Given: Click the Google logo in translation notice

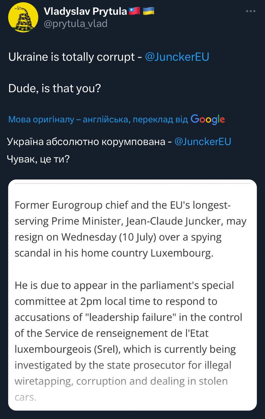Looking at the screenshot, I should [208, 119].
